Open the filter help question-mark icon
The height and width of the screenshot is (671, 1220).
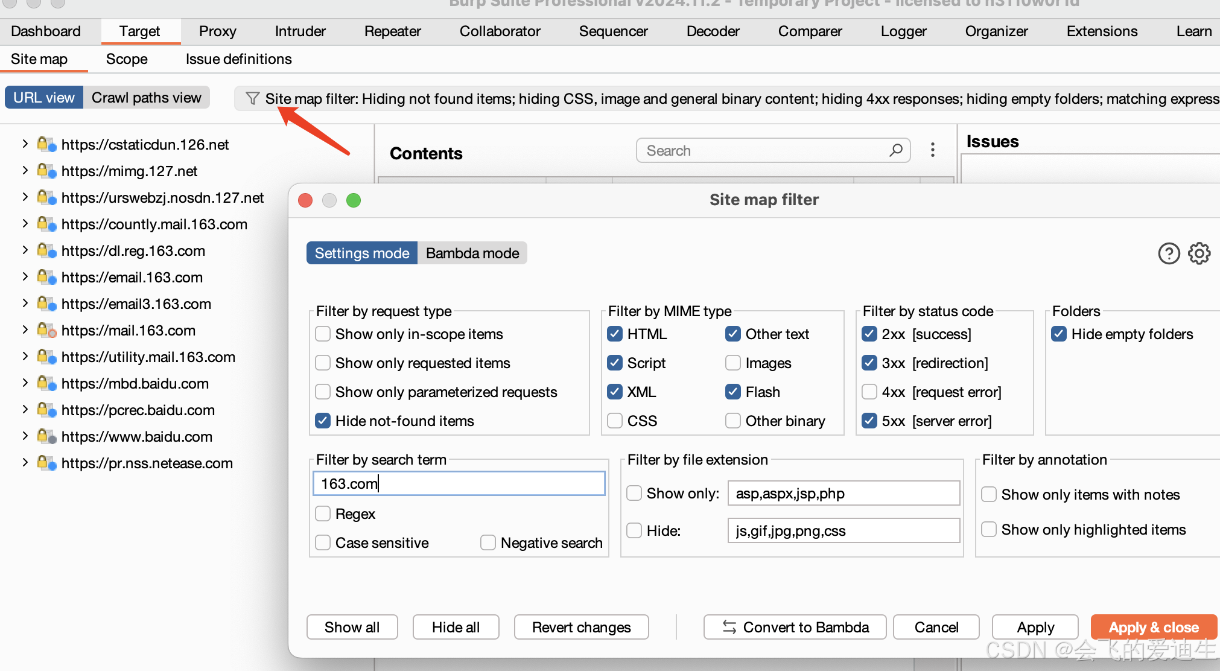(x=1169, y=253)
